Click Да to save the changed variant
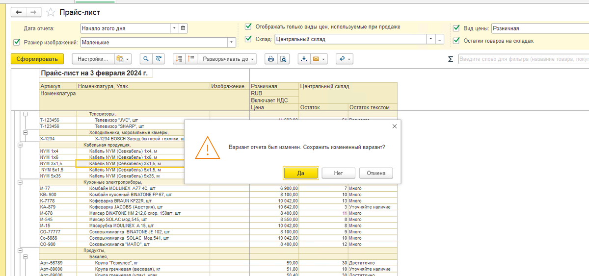The height and width of the screenshot is (276, 589). [301, 173]
